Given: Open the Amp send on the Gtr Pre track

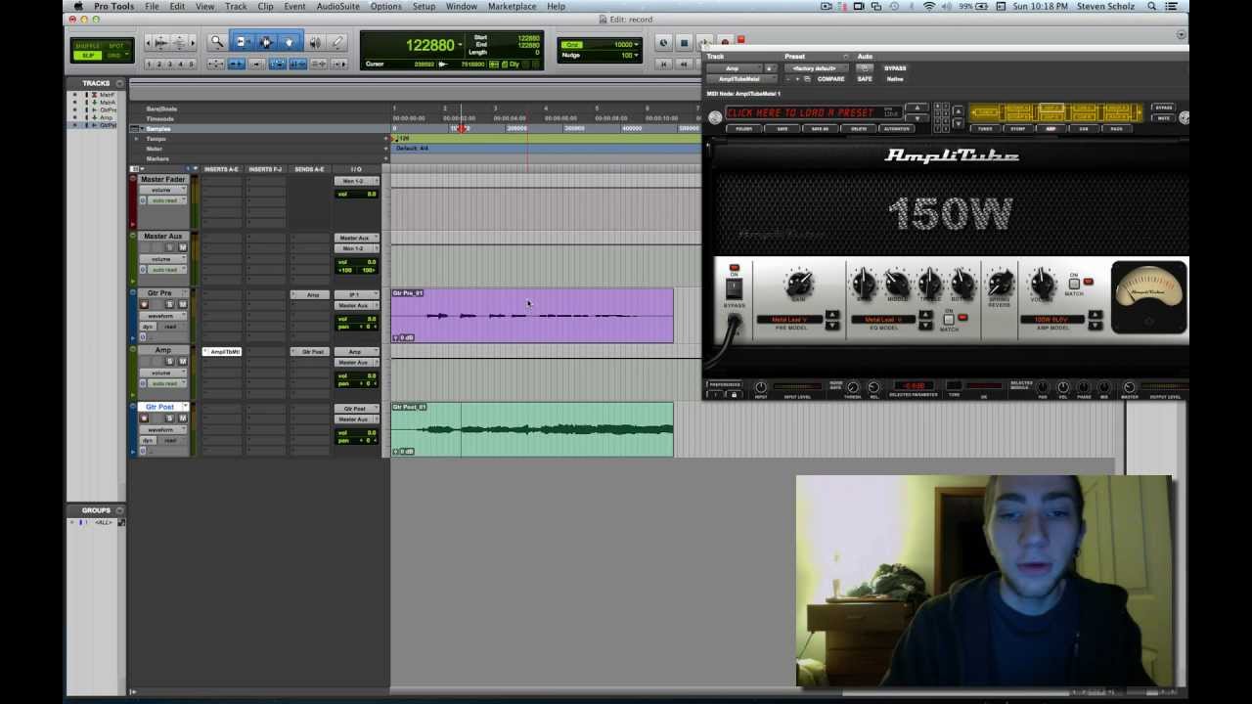Looking at the screenshot, I should pyautogui.click(x=312, y=295).
